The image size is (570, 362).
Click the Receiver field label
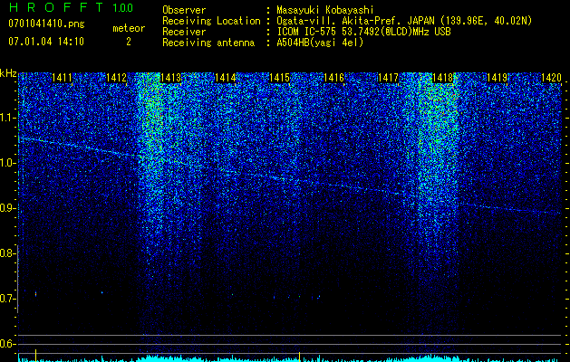pos(184,32)
